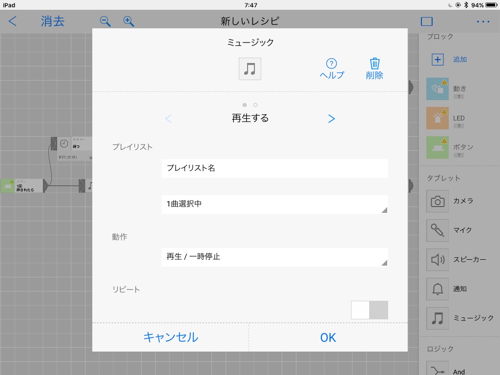Tap the button 押されたら block on canvas
The width and height of the screenshot is (500, 375).
click(24, 186)
